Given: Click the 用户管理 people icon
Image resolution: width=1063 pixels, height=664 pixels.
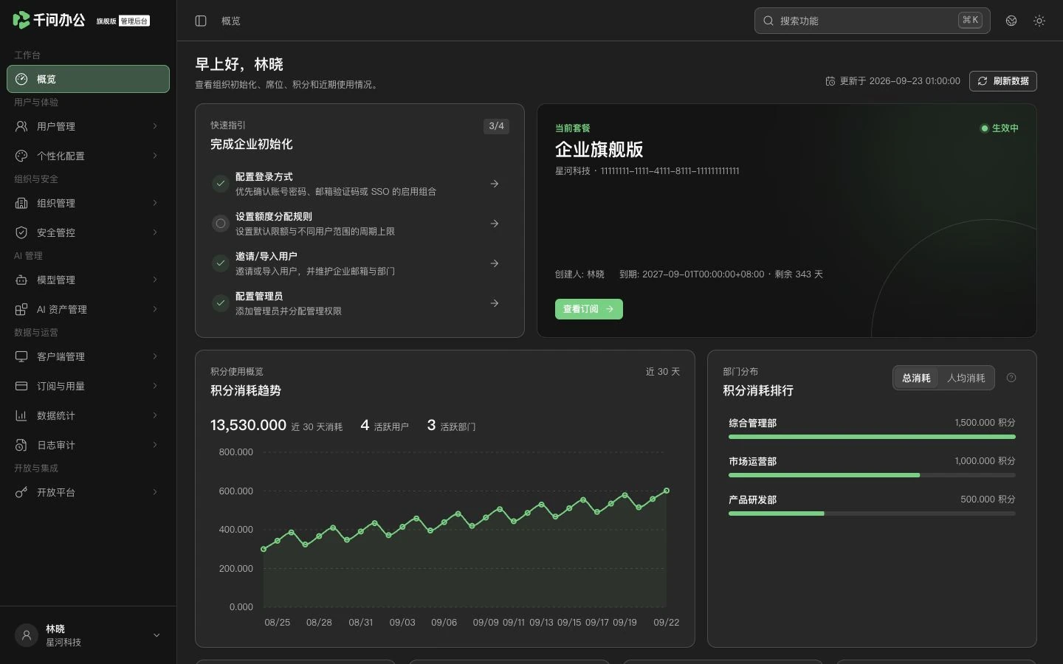Looking at the screenshot, I should coord(21,126).
